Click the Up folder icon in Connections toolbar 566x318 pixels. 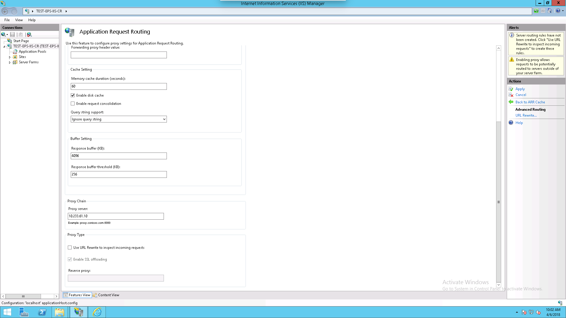(21, 34)
